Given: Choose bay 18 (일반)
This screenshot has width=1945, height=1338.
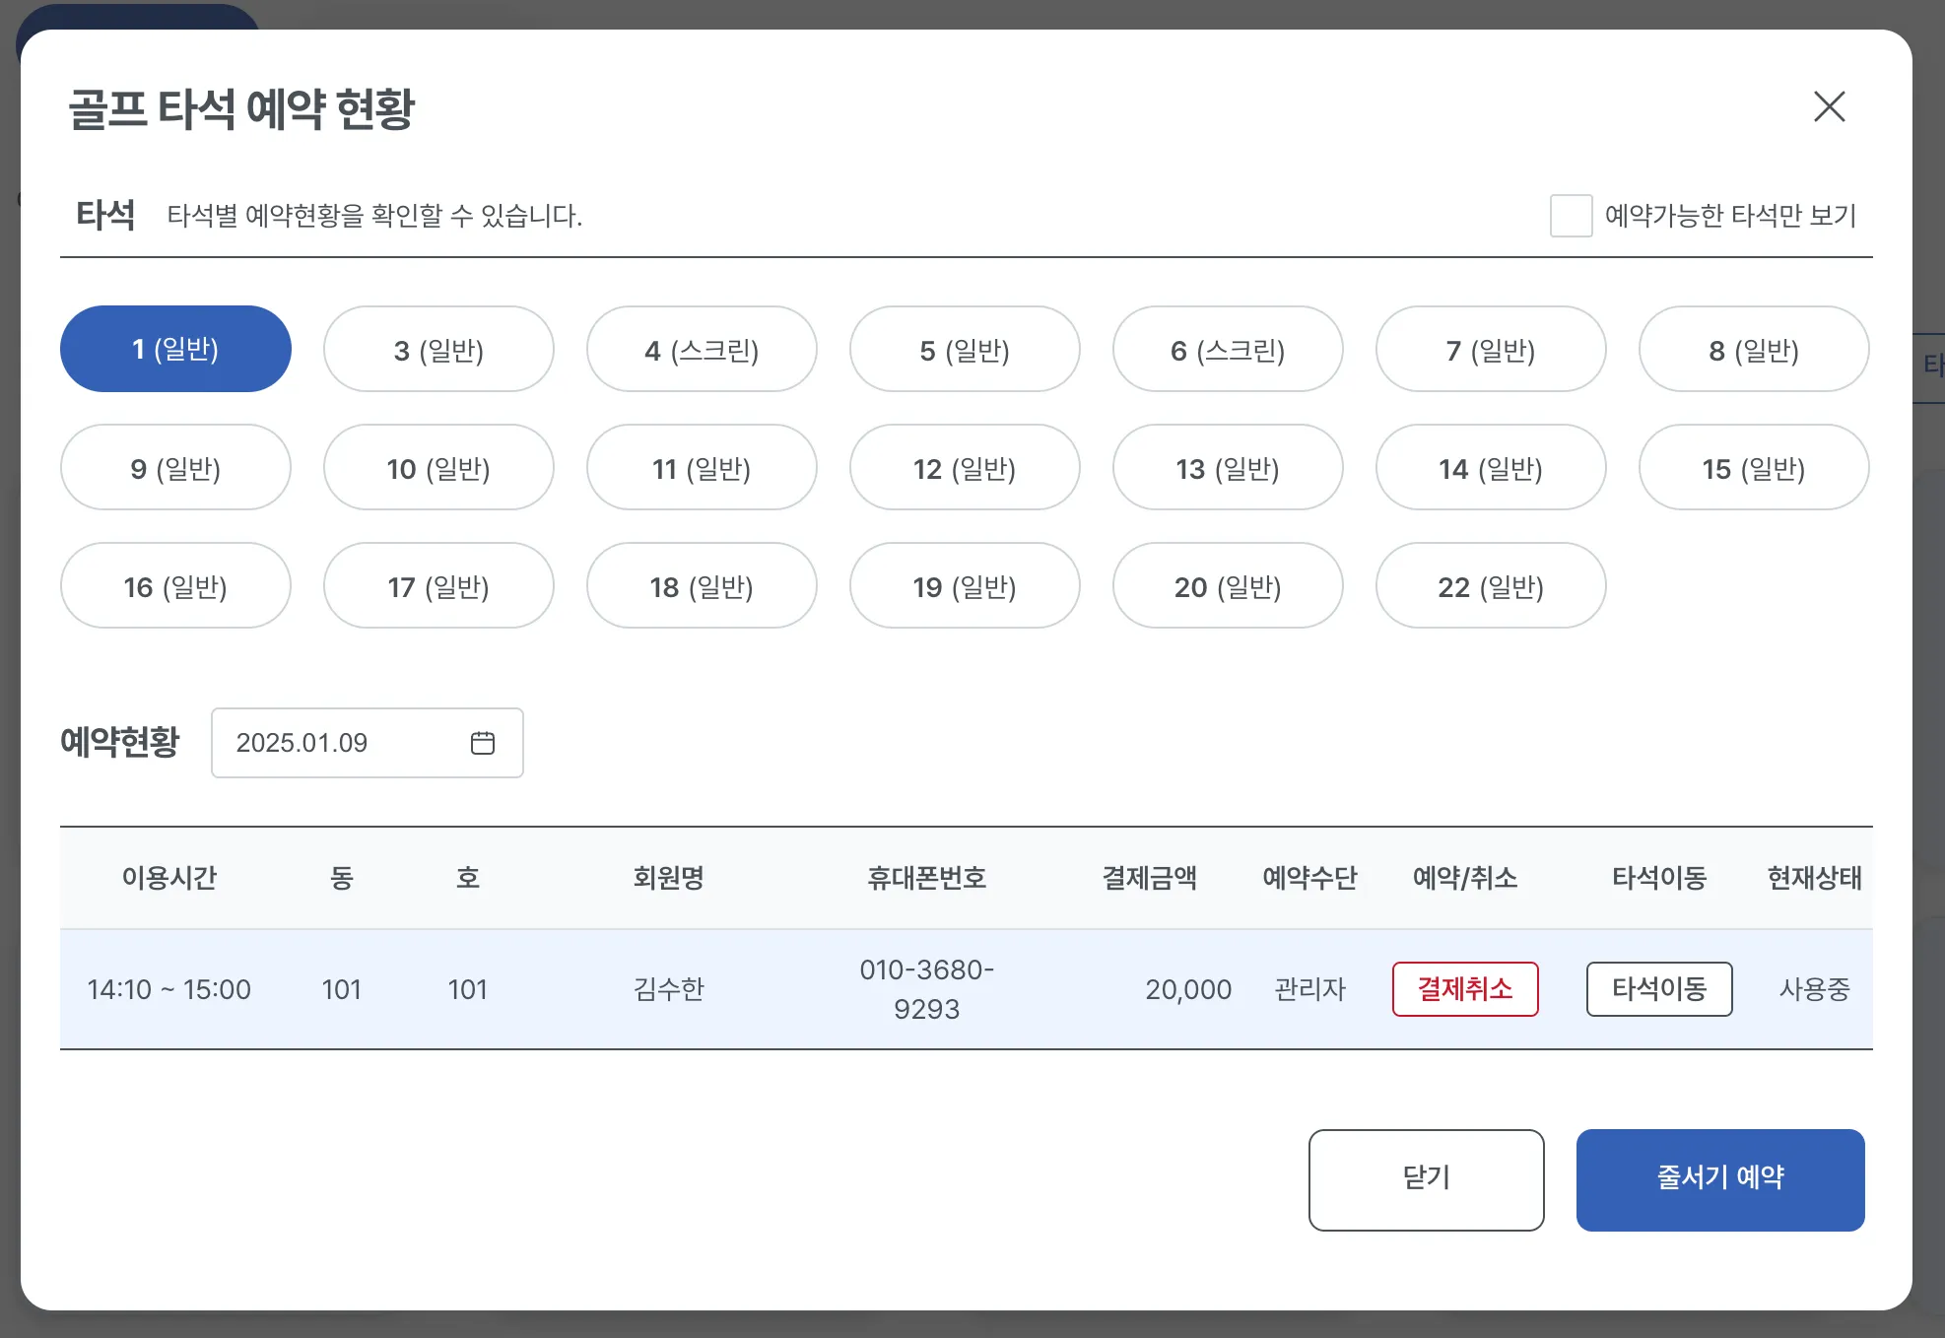Looking at the screenshot, I should pos(701,586).
